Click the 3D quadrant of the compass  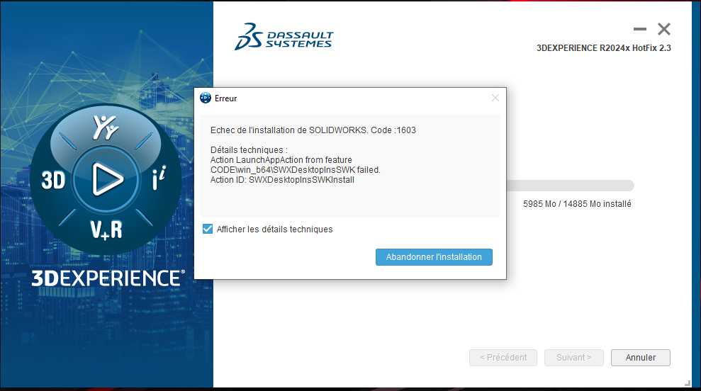point(53,181)
